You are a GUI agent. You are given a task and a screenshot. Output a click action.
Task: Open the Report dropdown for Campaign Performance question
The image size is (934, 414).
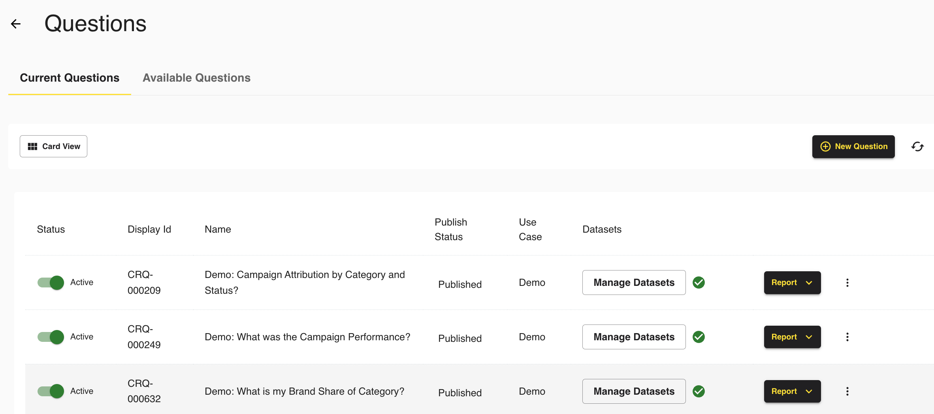[x=792, y=337]
